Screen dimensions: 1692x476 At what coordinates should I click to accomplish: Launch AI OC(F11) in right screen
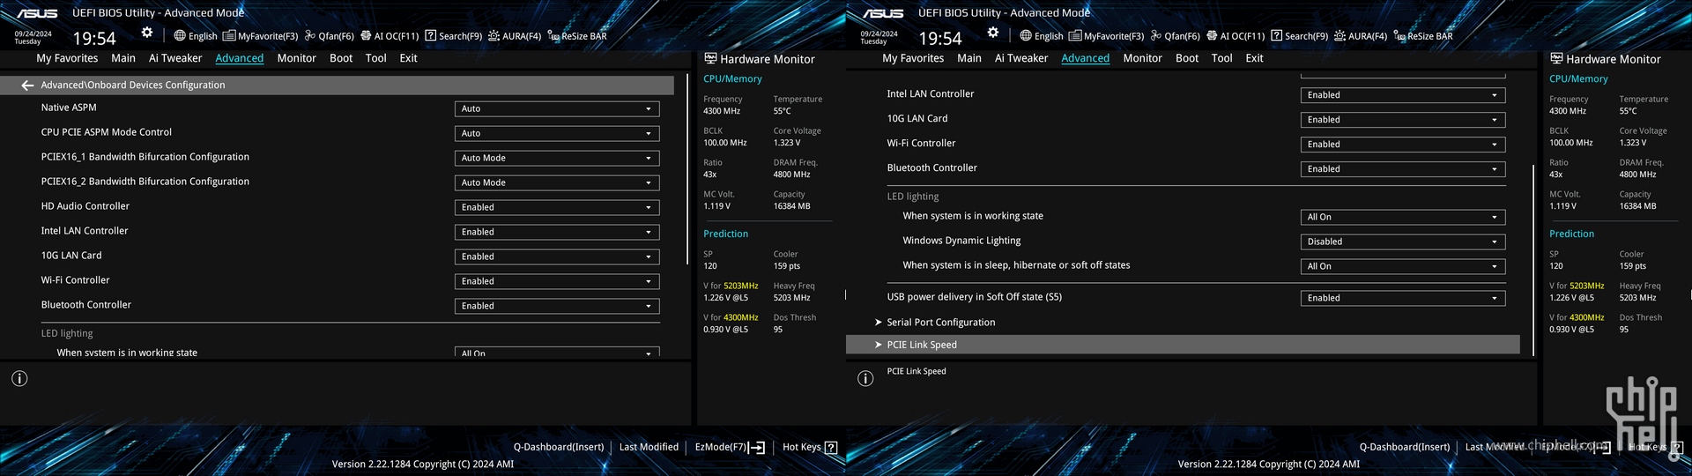pyautogui.click(x=1236, y=36)
